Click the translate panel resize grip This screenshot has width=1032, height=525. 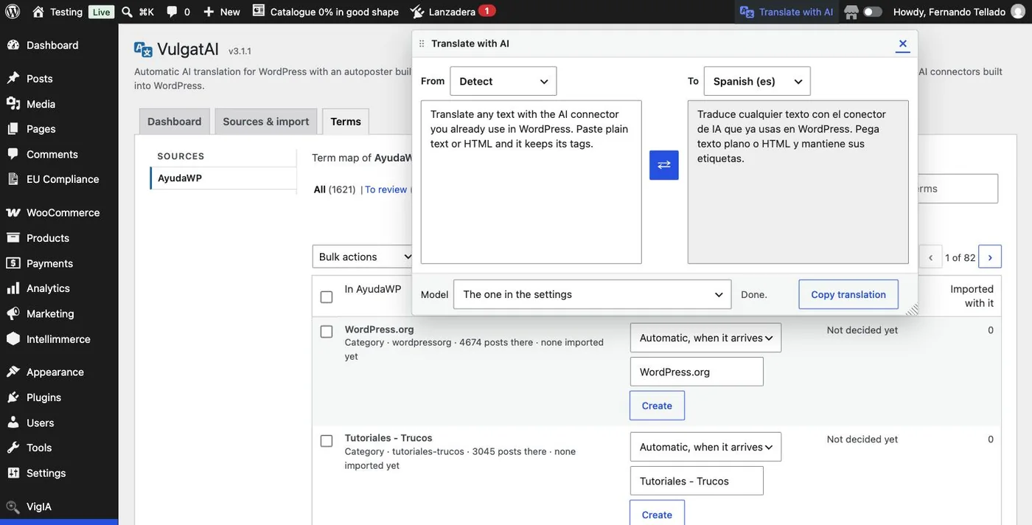point(911,310)
